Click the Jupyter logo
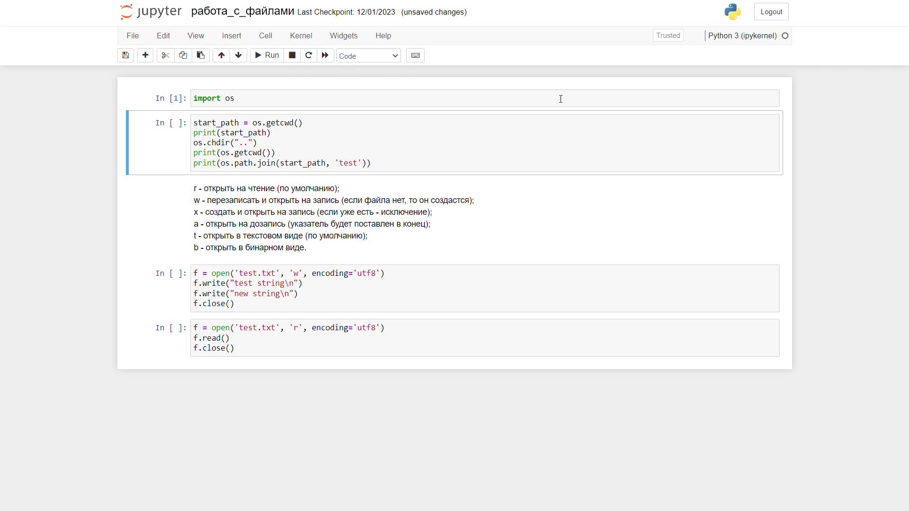Screen dimensions: 909x511 (x=151, y=12)
